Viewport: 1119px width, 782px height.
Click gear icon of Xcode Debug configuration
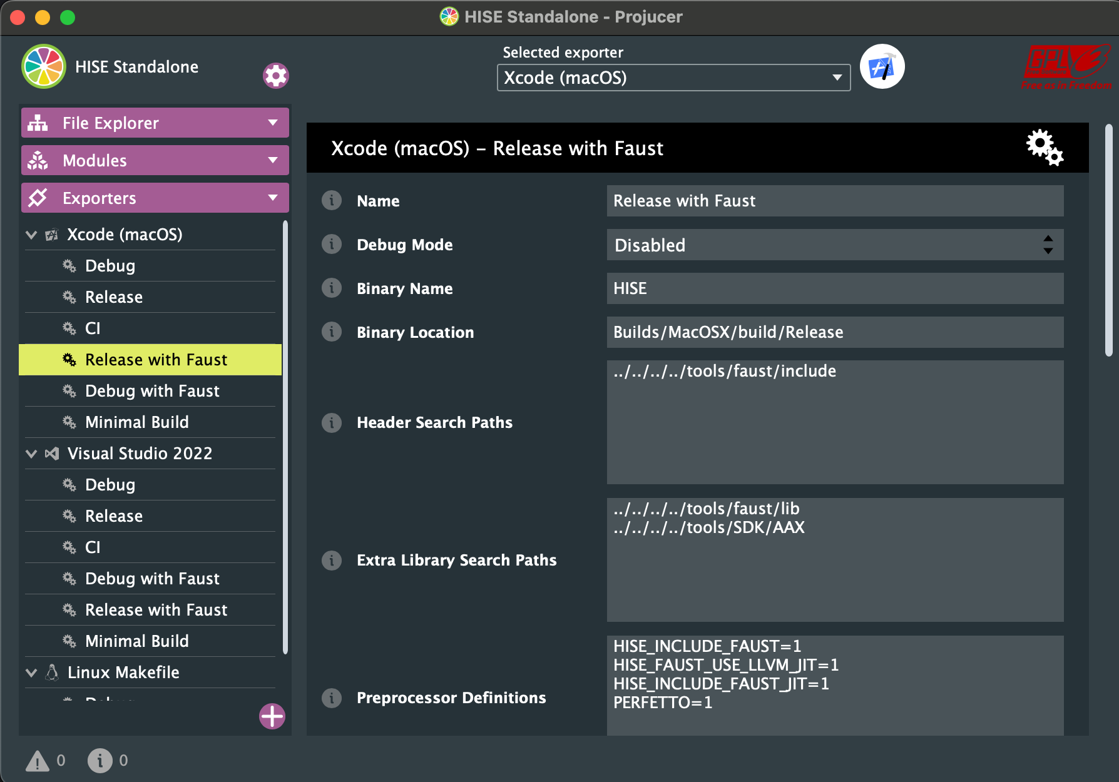point(69,266)
